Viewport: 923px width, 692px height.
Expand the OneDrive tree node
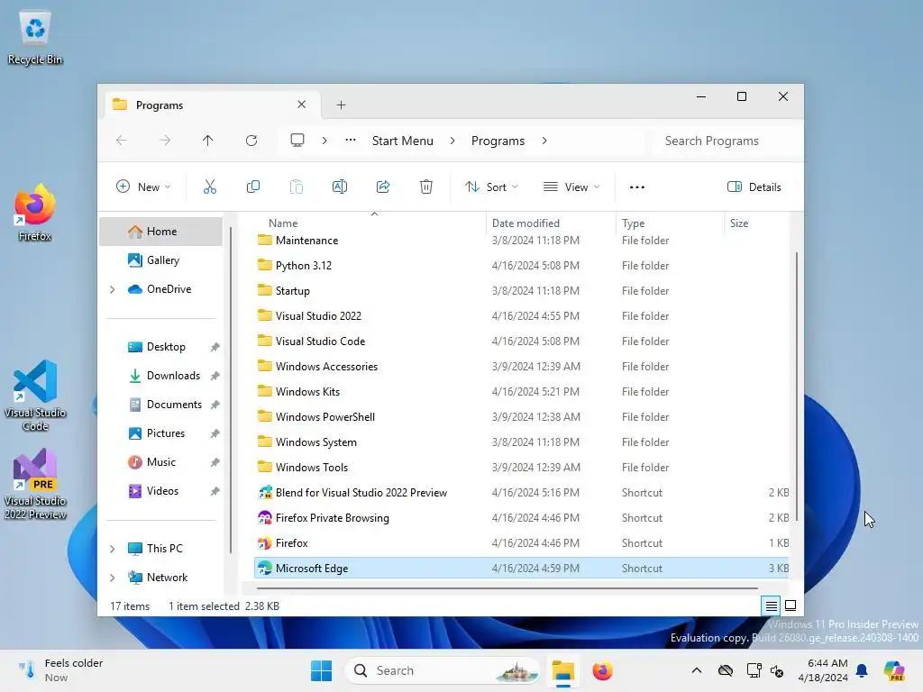[113, 289]
